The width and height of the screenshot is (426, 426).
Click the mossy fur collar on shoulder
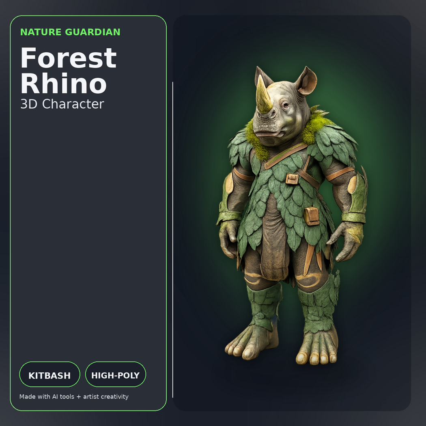[314, 125]
